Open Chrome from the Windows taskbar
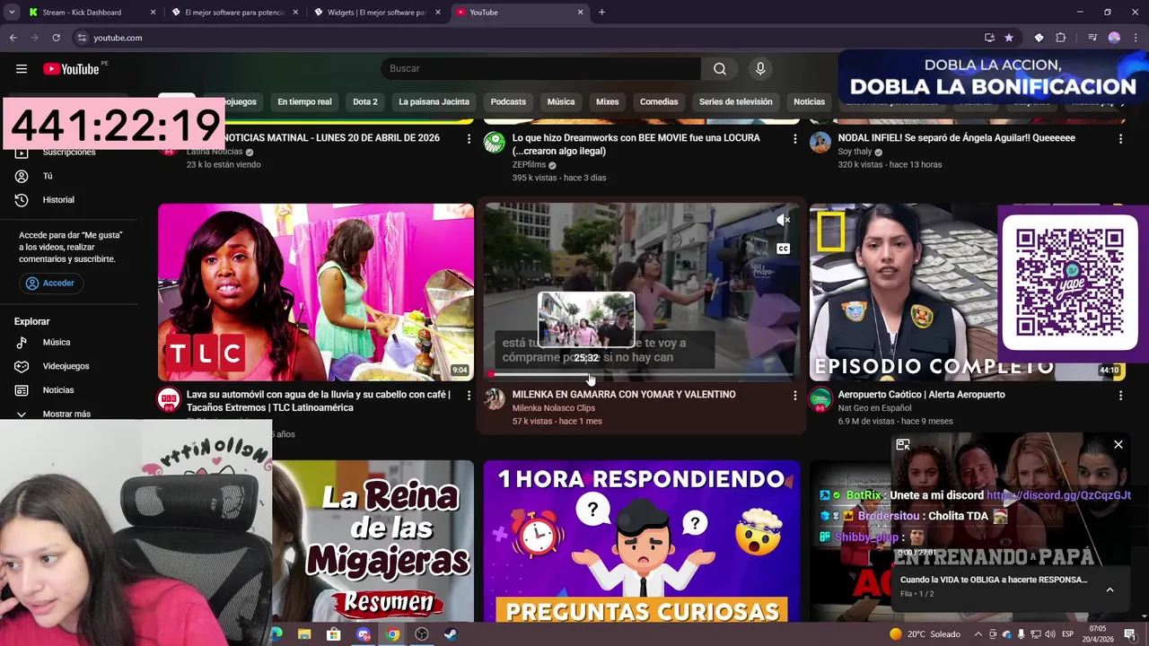 (x=392, y=634)
